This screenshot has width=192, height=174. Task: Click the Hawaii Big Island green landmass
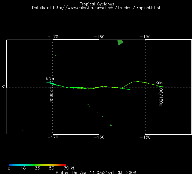(120, 42)
